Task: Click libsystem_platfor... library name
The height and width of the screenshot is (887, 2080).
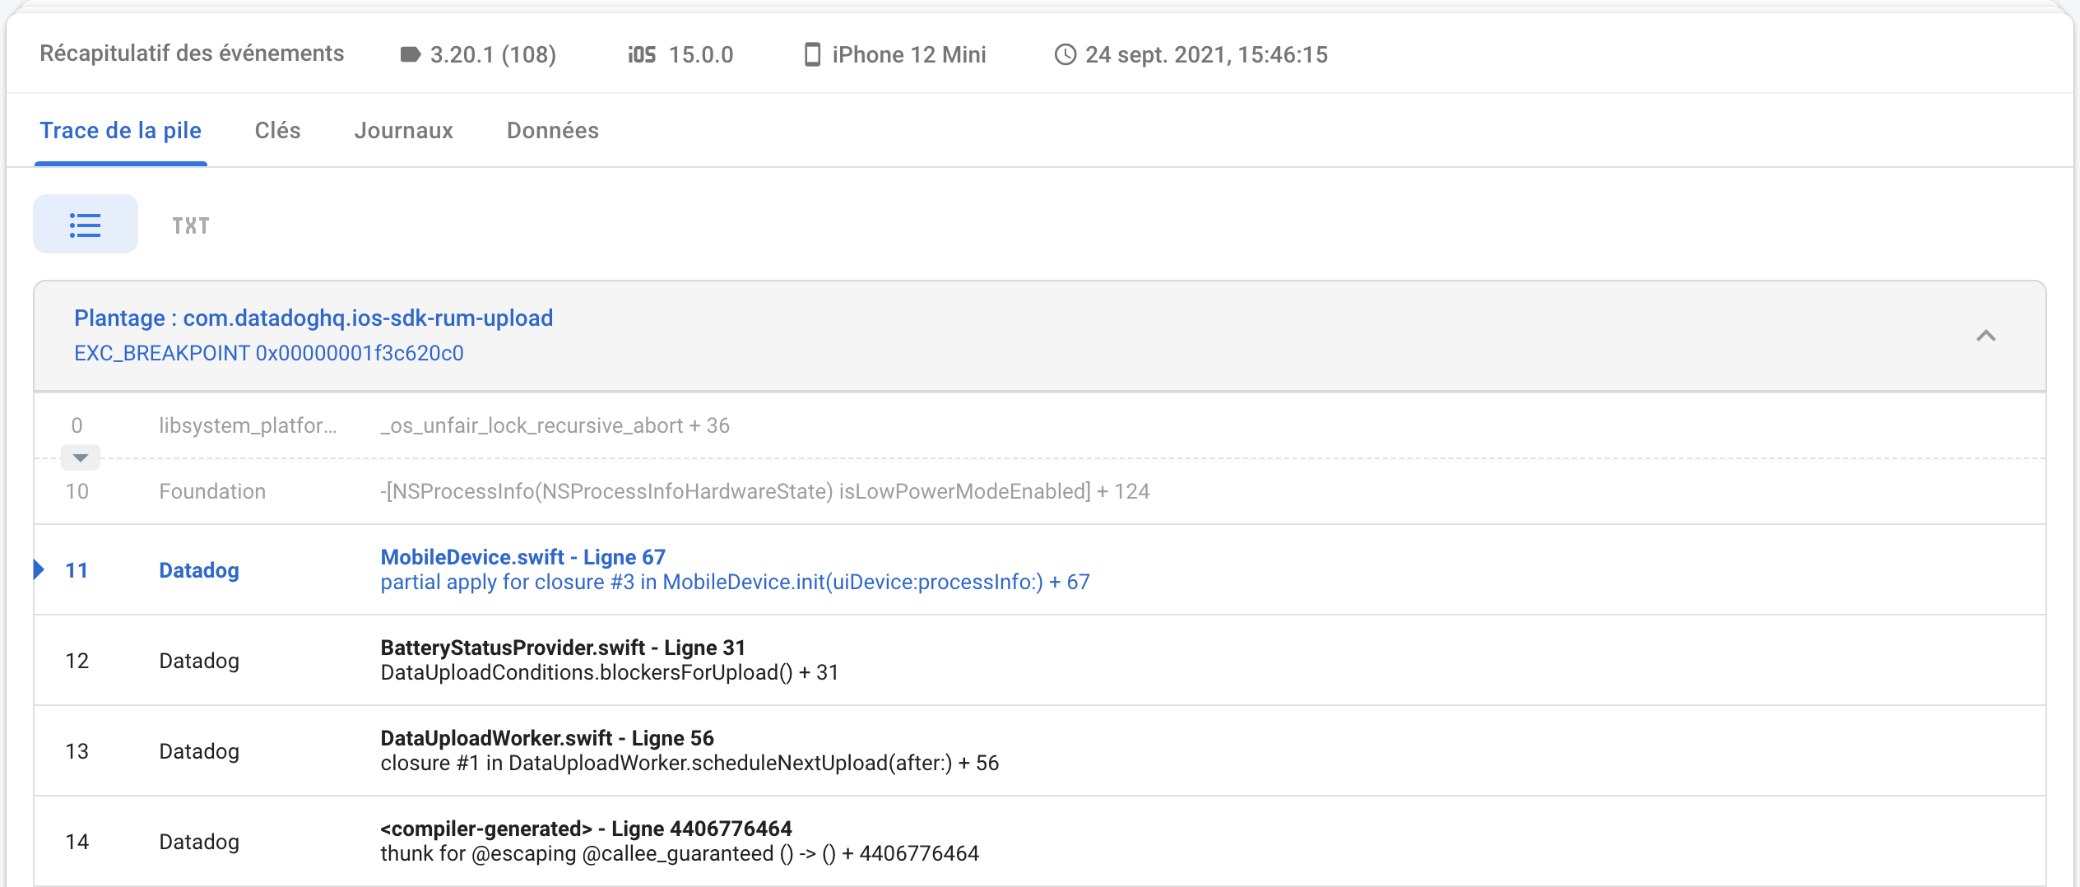Action: 248,425
